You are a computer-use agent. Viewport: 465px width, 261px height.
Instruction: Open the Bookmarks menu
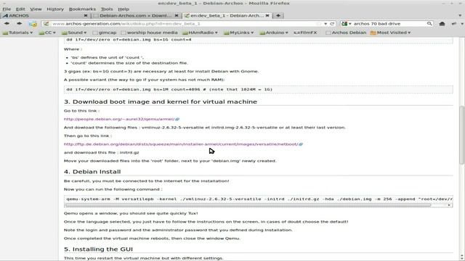coord(82,9)
